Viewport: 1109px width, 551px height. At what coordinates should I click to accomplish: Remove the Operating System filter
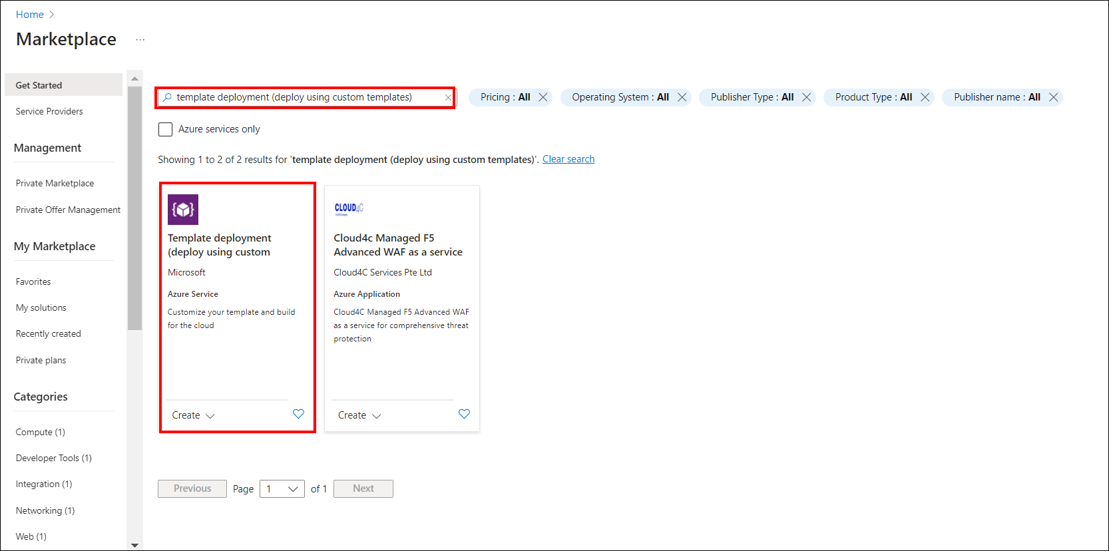point(682,97)
